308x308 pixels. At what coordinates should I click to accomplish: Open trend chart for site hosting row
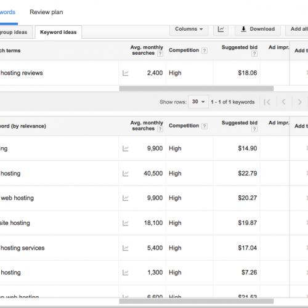tap(126, 223)
